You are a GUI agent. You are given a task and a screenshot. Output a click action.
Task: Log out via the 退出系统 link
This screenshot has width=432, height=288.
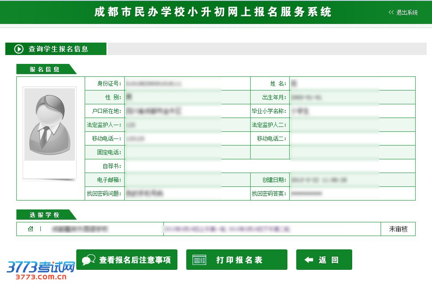[407, 12]
